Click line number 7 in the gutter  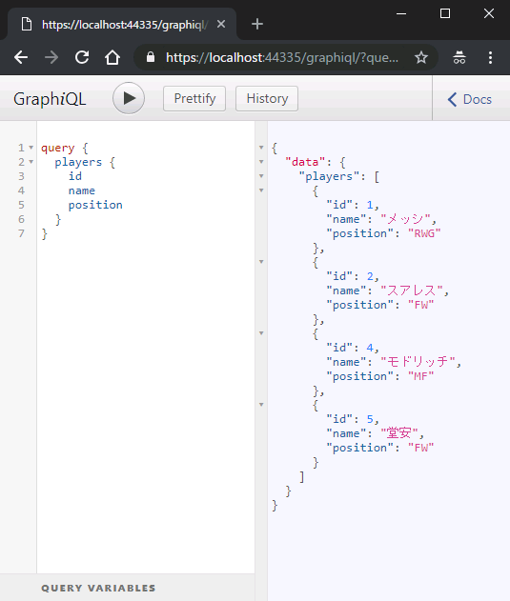point(22,233)
